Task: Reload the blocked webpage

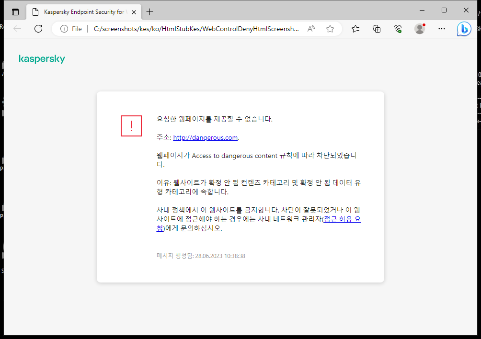Action: click(x=38, y=28)
